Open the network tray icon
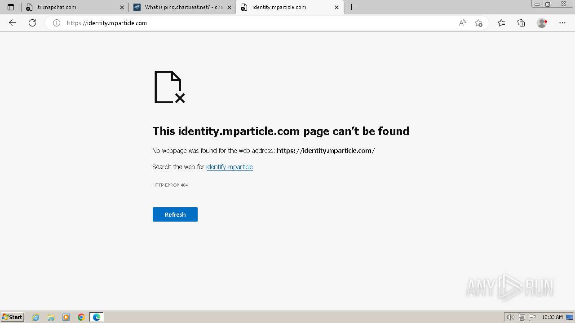The image size is (575, 323). point(522,317)
